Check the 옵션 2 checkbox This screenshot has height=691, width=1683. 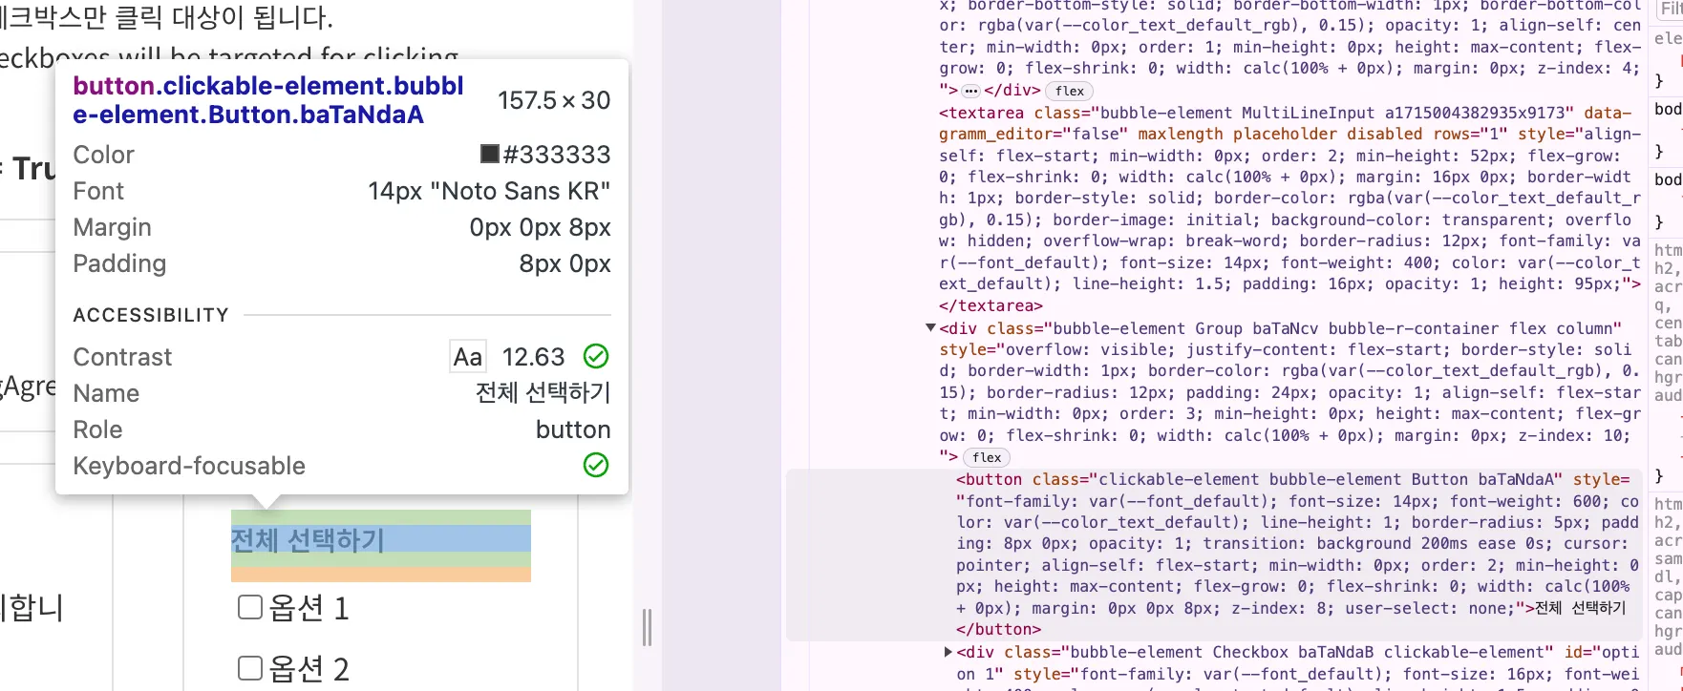tap(250, 668)
